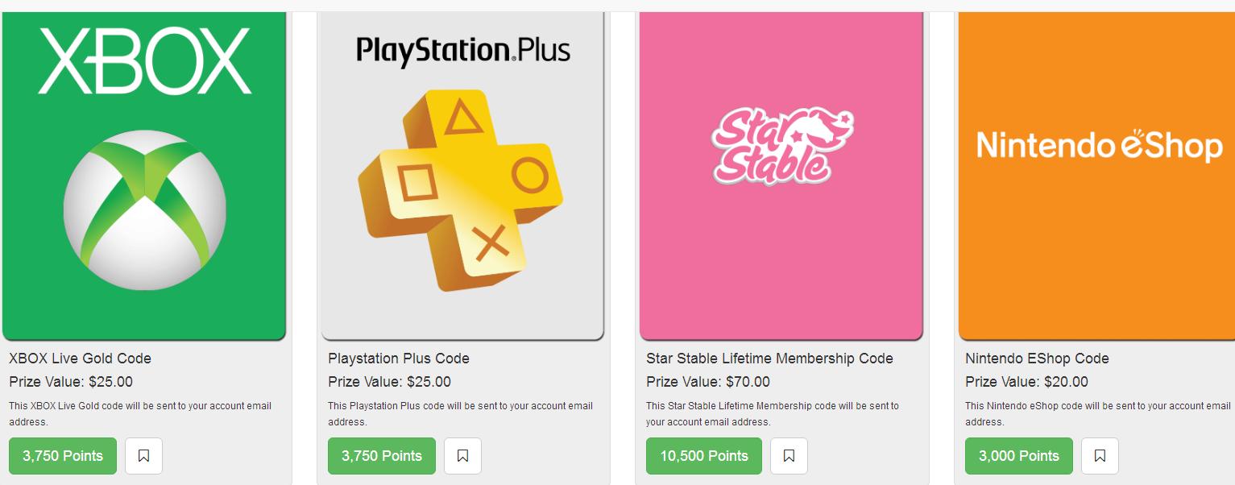Screen dimensions: 1235x485
Task: Redeem Playstation Plus for 3,750 Points
Action: 381,456
